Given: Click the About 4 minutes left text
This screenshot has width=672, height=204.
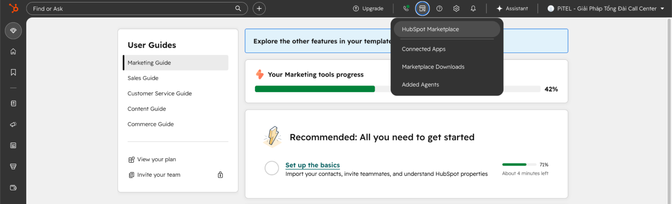Looking at the screenshot, I should point(525,173).
